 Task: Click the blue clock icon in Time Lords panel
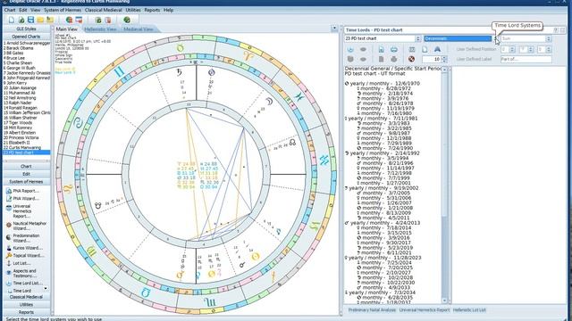coord(350,49)
